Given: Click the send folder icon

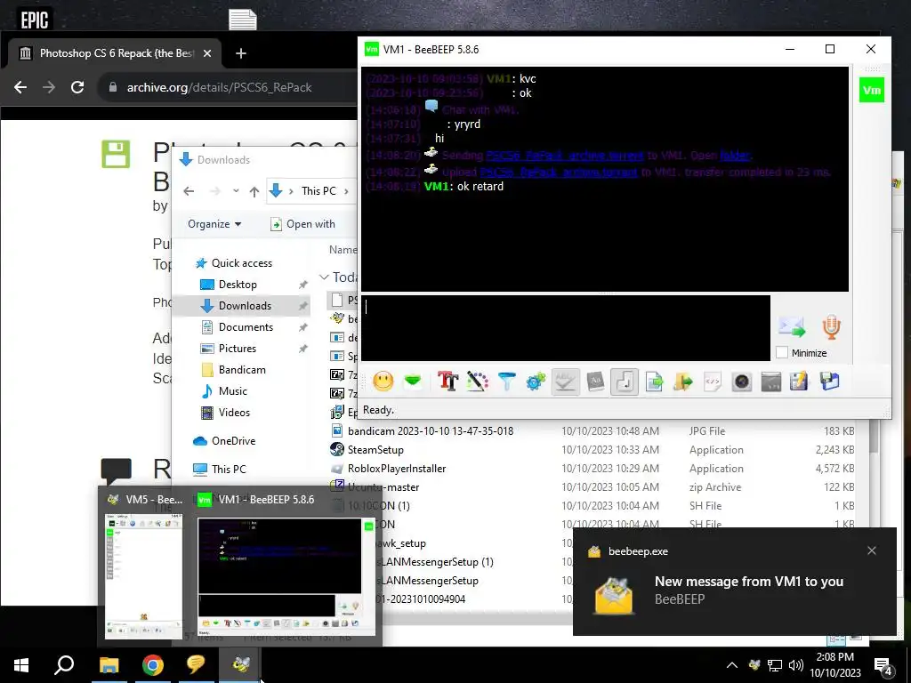Looking at the screenshot, I should [x=683, y=382].
